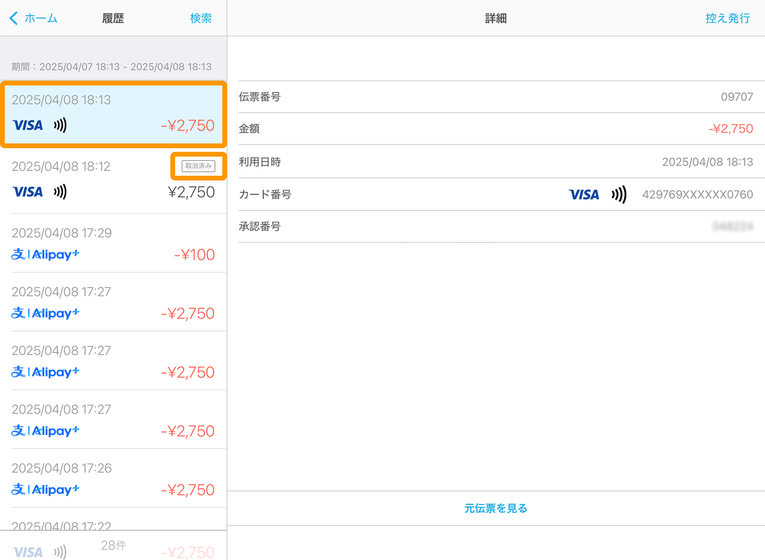Select the 伝票番号 09707 row
Screen dimensions: 765x560
pyautogui.click(x=495, y=97)
